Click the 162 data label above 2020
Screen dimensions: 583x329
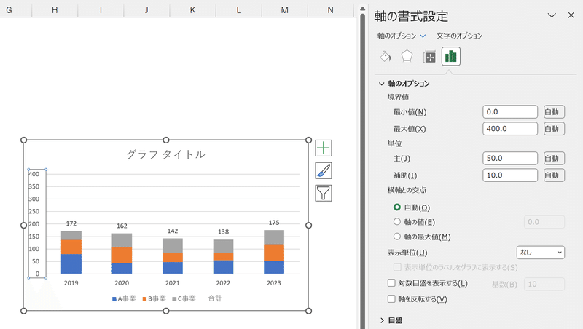[x=122, y=226]
